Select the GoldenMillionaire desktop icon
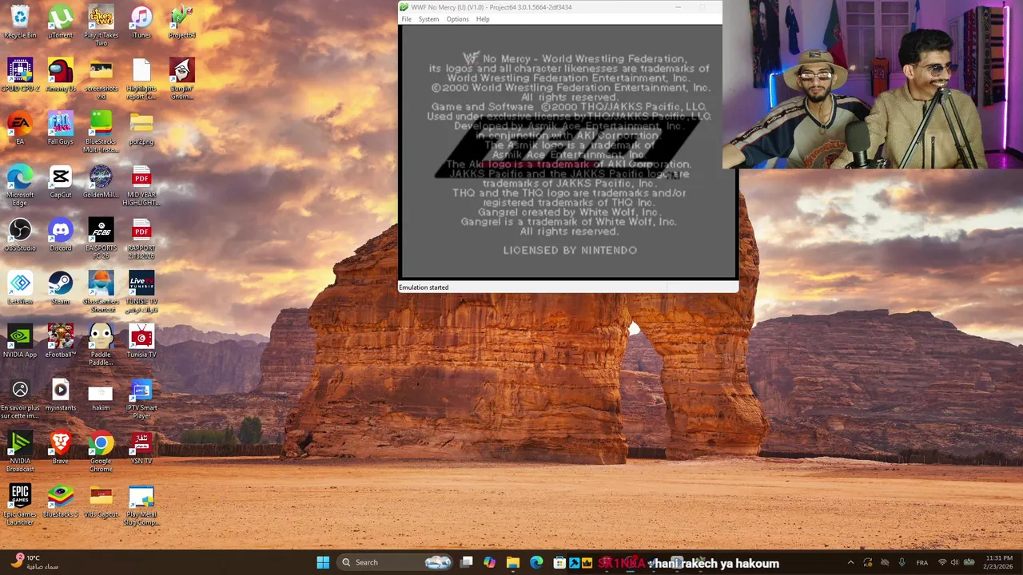Screen dimensions: 1023x575 coord(101,181)
